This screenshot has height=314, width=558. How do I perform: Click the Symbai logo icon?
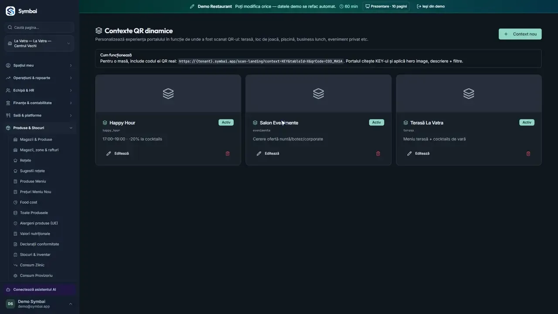pos(10,11)
